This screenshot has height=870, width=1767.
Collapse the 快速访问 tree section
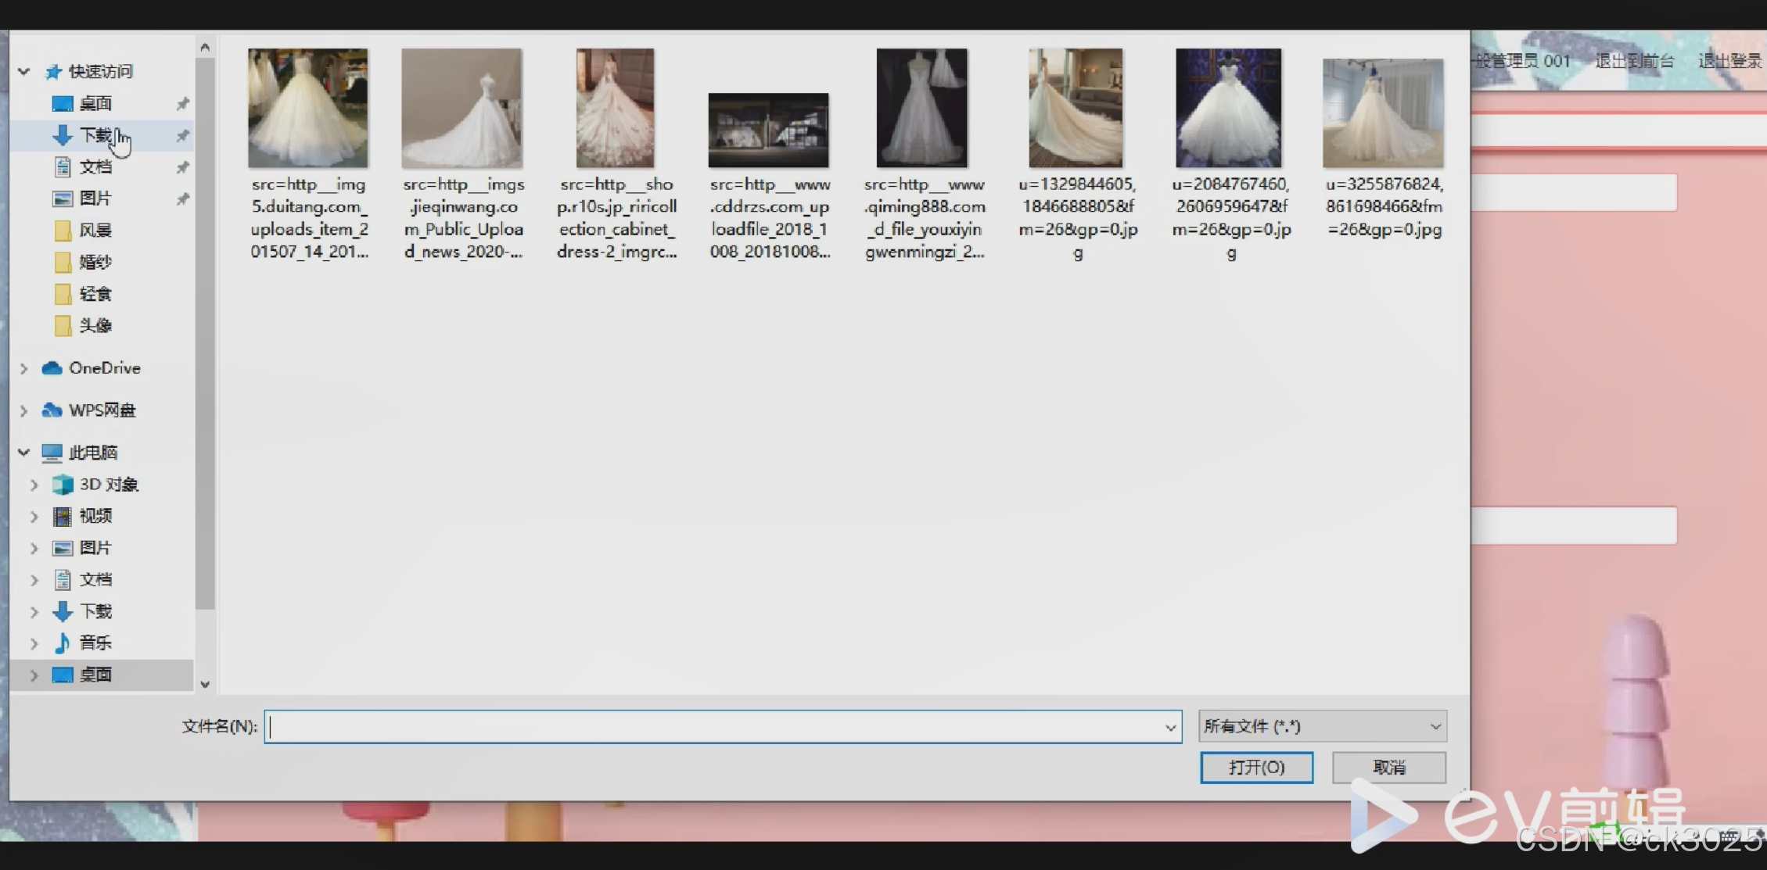pyautogui.click(x=24, y=72)
